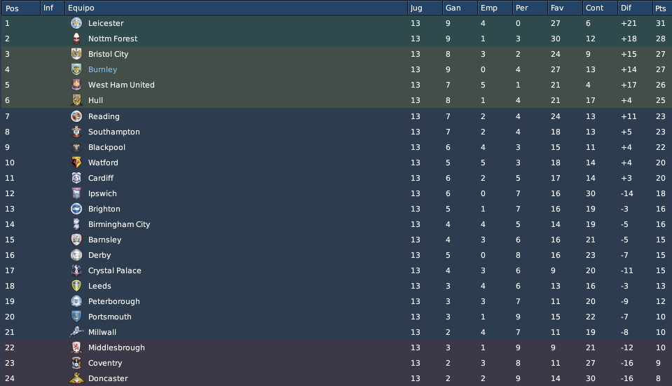Click the Watford club crest icon

76,163
